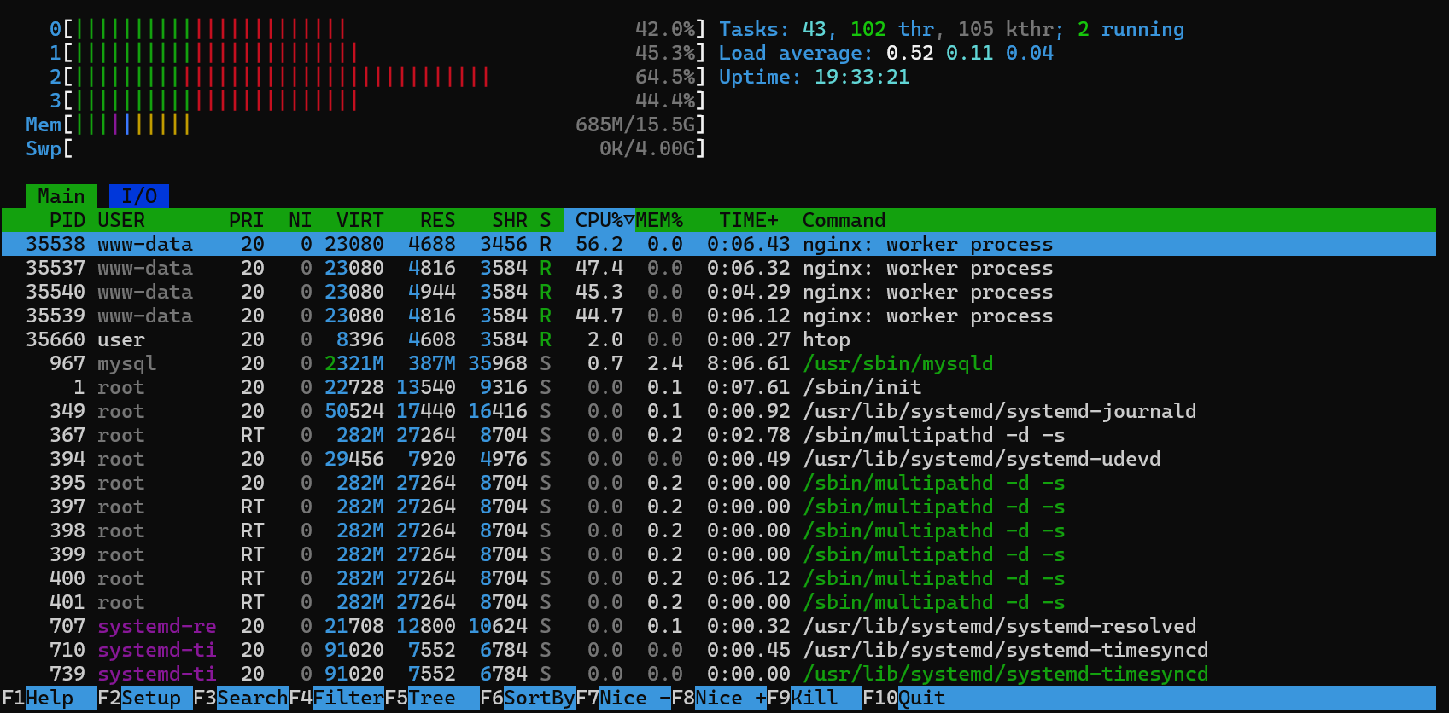
Task: Click CPU 2 usage meter
Action: coord(378,77)
